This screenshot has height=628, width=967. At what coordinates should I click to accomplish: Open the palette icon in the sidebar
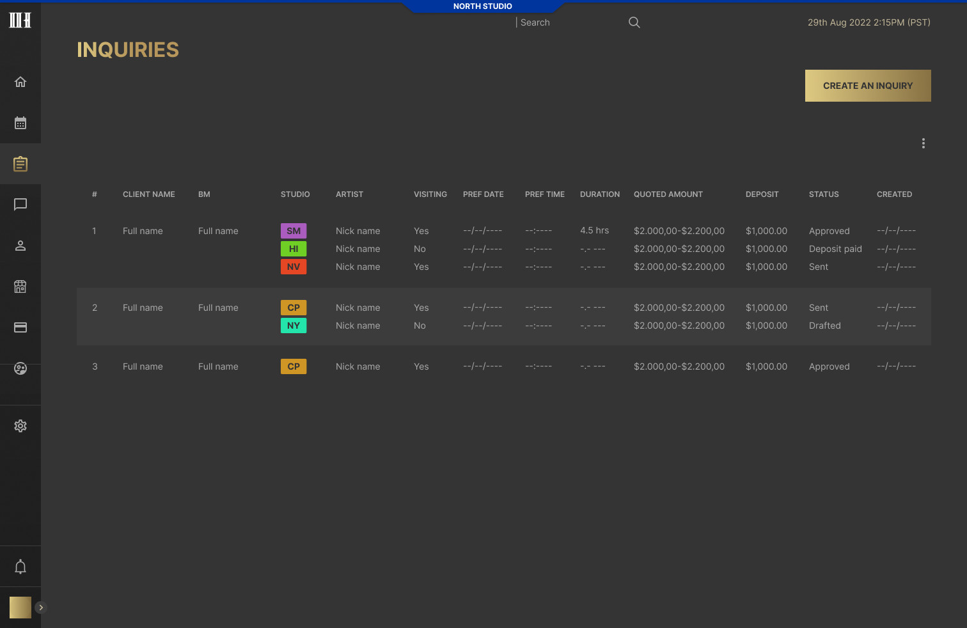pos(20,368)
